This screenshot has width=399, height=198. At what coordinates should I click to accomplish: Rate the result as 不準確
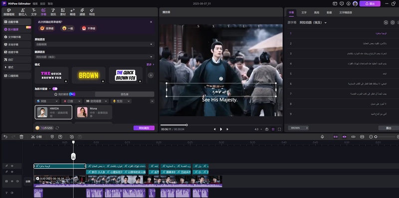pos(88,29)
